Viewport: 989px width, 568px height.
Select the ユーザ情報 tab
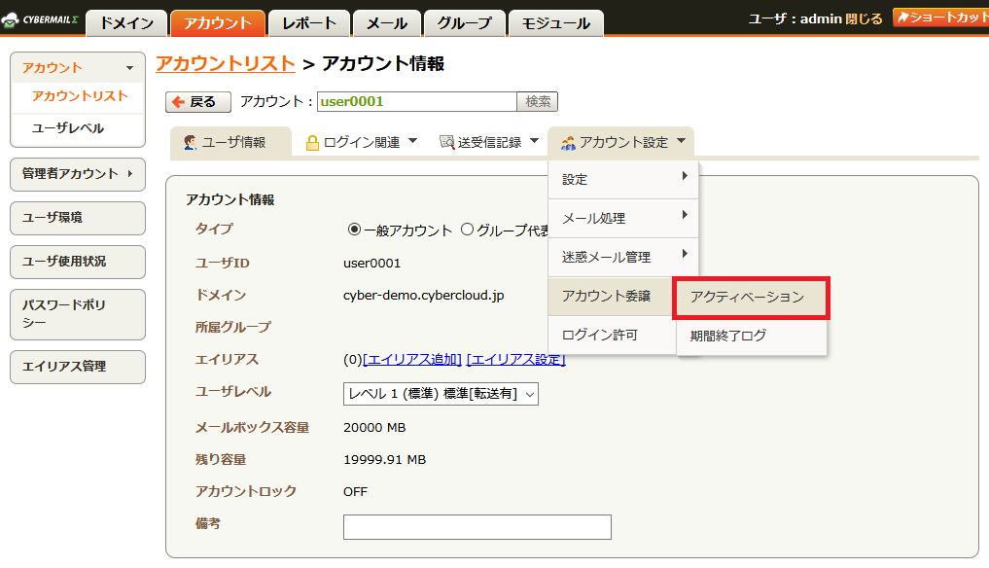point(230,141)
